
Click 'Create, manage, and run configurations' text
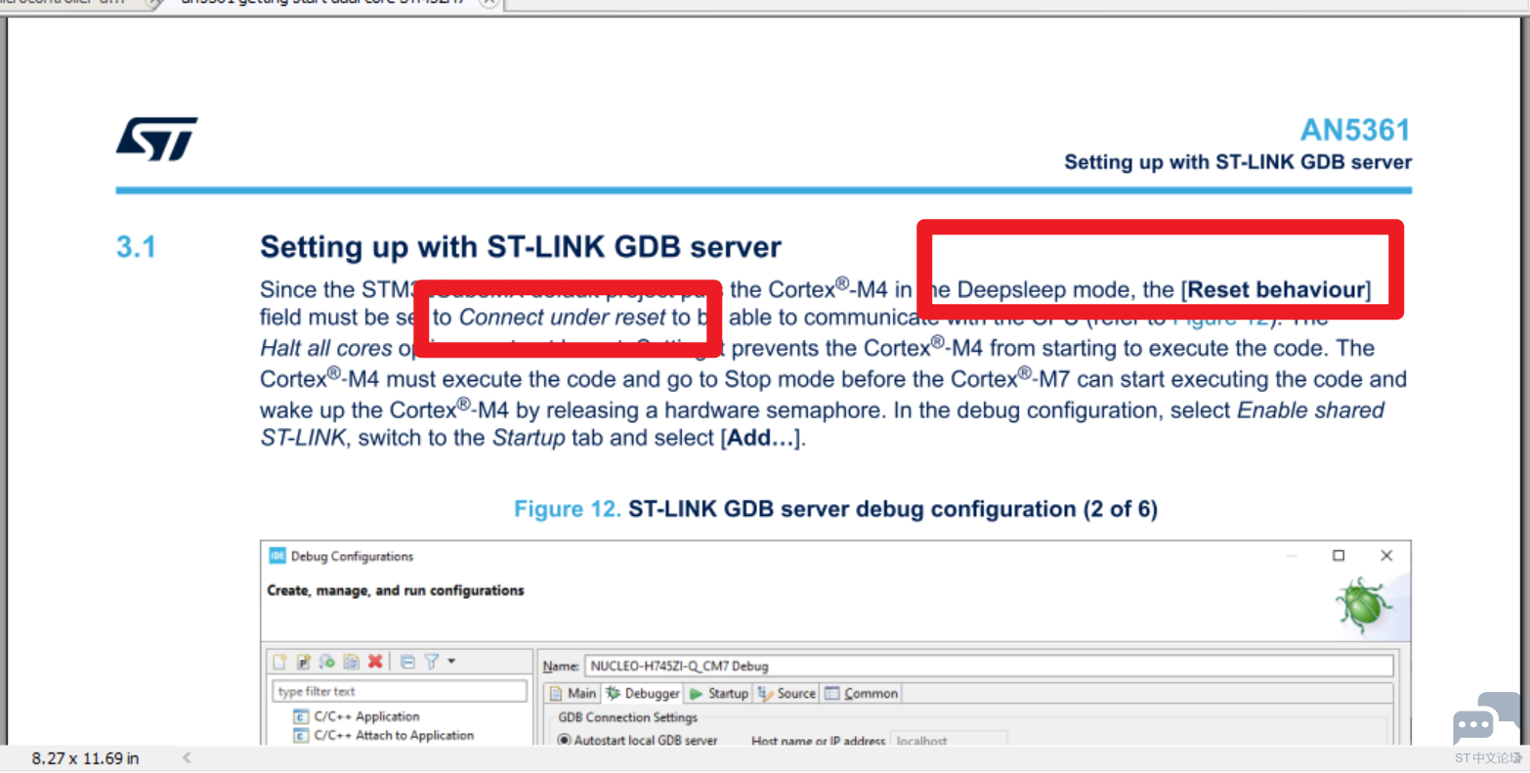(396, 590)
